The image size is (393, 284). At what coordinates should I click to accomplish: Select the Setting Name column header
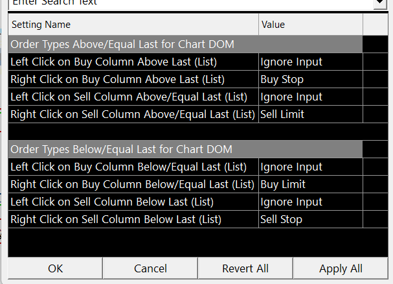tap(133, 25)
